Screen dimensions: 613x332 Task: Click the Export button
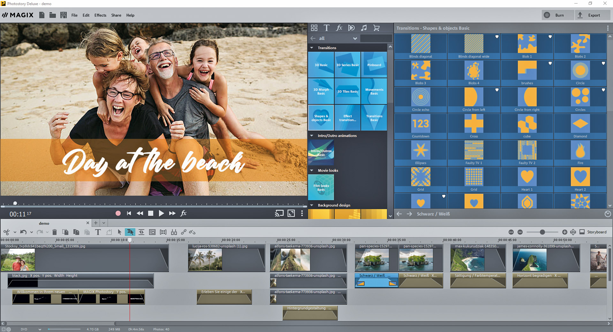pyautogui.click(x=593, y=15)
